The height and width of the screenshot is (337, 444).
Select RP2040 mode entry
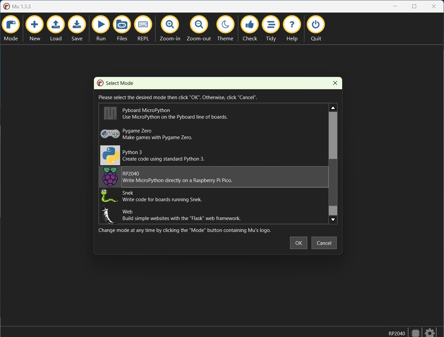pos(214,177)
